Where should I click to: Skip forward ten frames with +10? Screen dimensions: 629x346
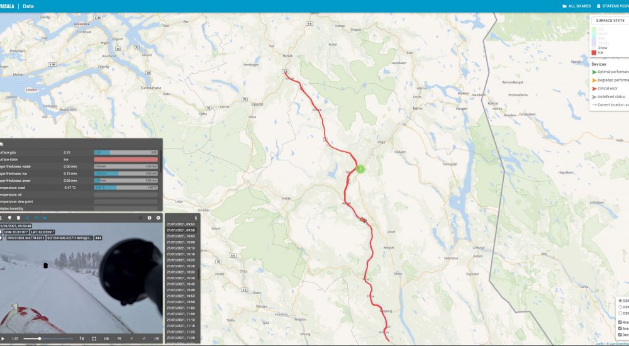[x=157, y=339]
